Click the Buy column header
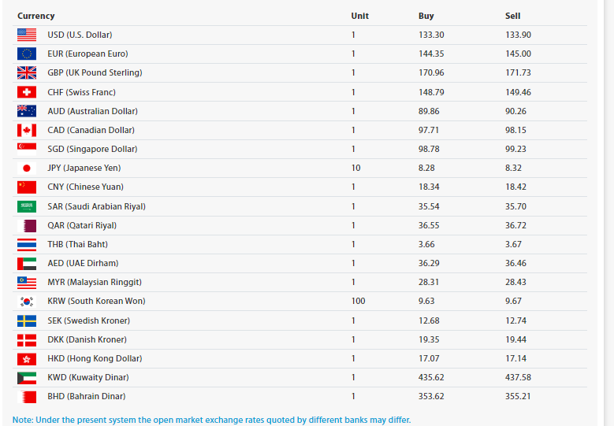 426,16
